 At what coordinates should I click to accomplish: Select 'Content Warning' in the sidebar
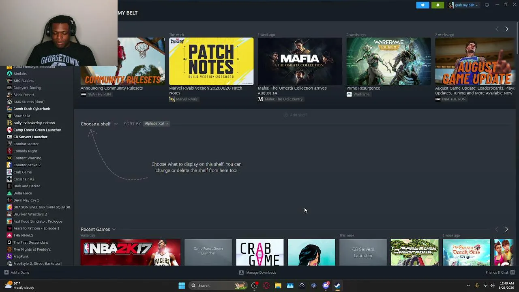point(27,158)
